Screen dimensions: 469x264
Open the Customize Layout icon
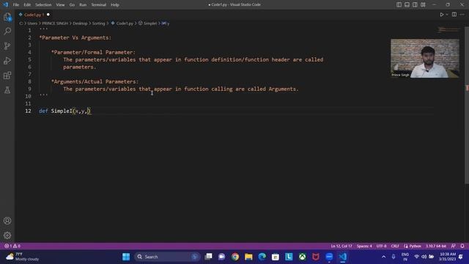(423, 4)
